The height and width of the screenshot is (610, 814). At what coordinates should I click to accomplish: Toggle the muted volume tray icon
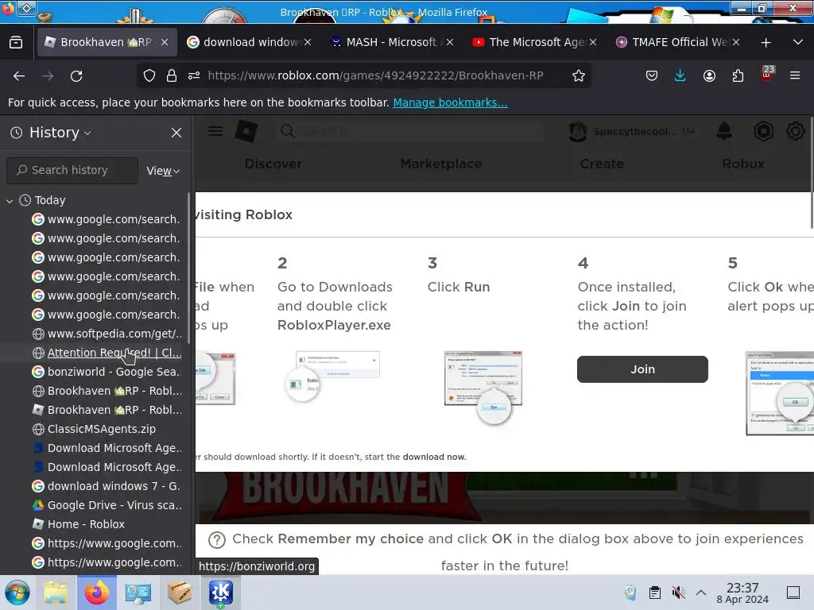[x=678, y=593]
